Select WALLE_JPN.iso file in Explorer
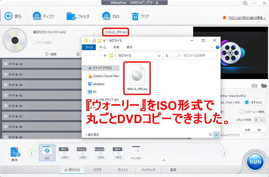This screenshot has width=269, height=177. pos(137,78)
